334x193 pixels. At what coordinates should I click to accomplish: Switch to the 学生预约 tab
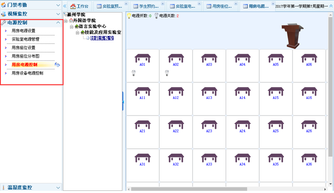(146, 7)
